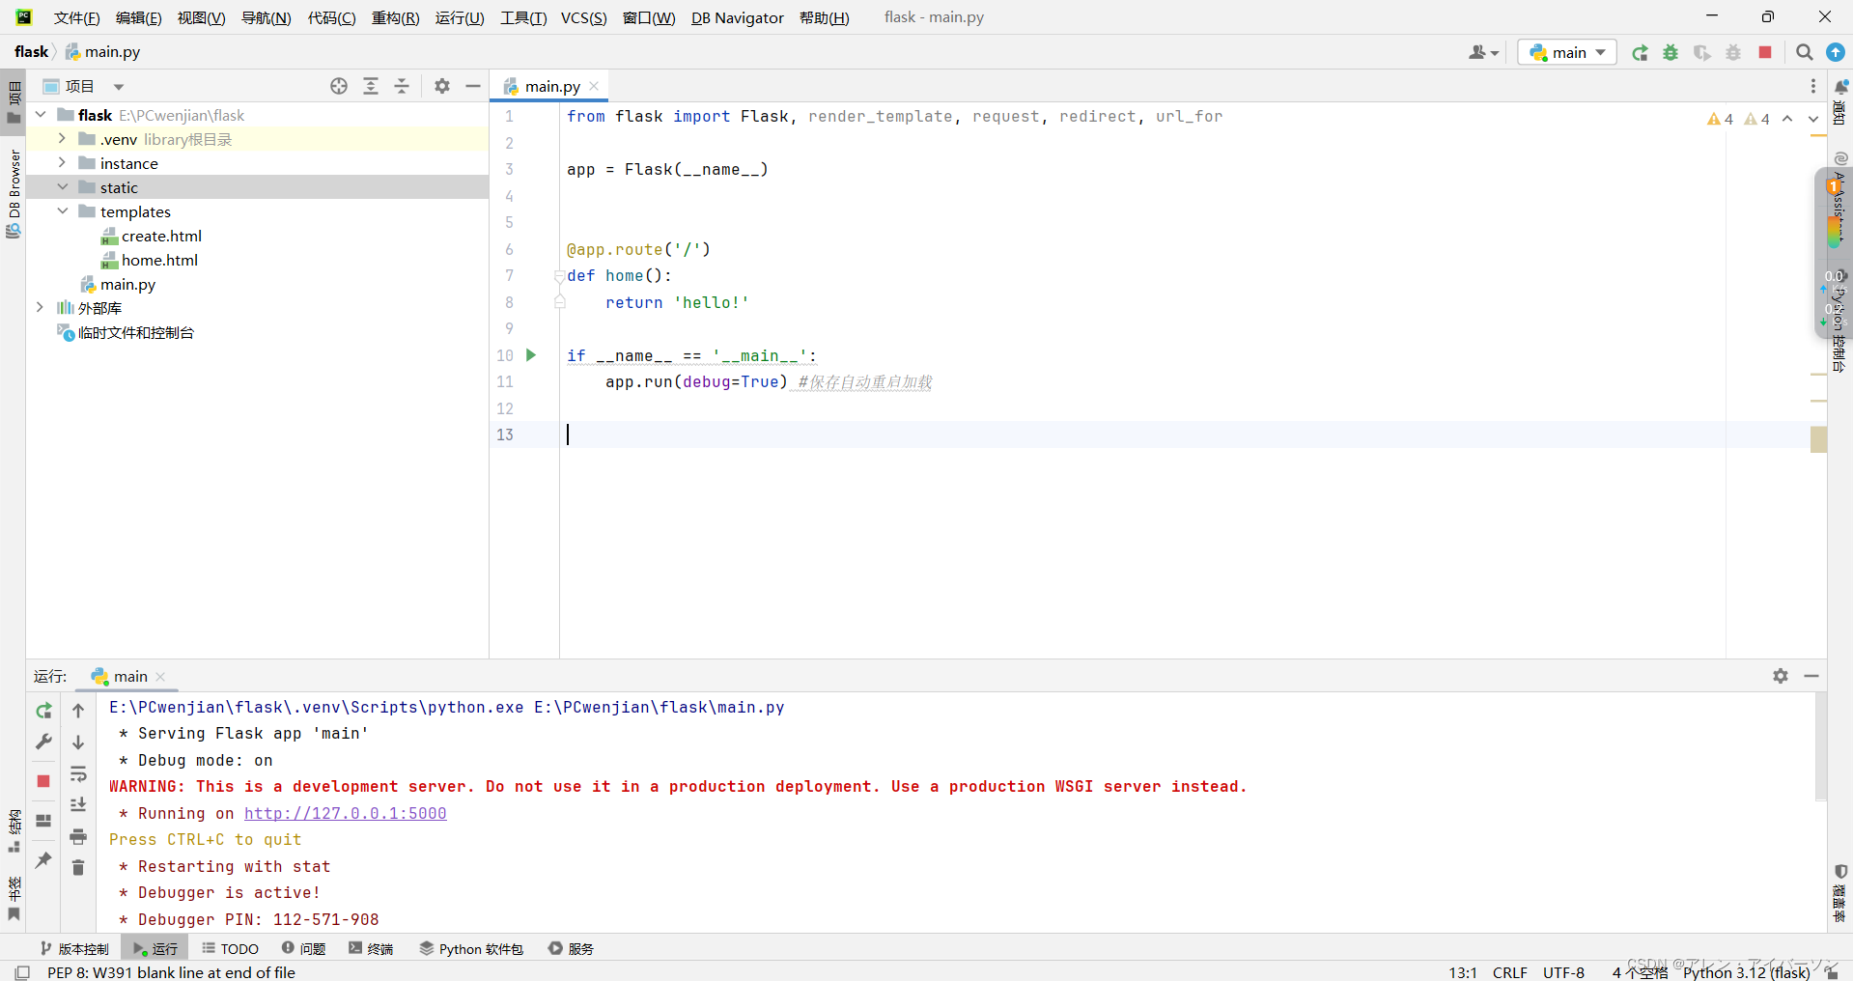This screenshot has width=1853, height=981.
Task: Click the PEP 8 warning message
Action: click(171, 972)
